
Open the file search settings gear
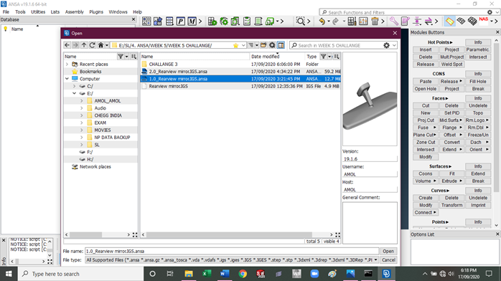[x=386, y=45]
